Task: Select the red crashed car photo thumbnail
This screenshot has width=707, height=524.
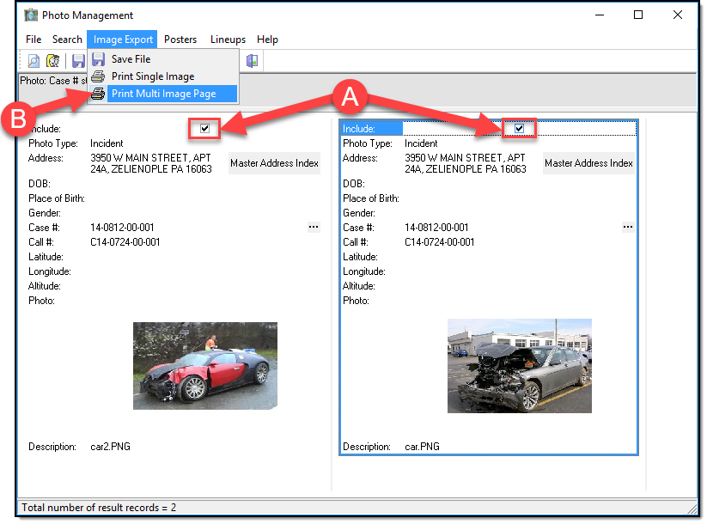Action: click(x=205, y=365)
